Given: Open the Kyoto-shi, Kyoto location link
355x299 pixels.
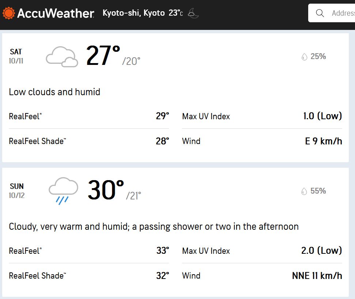Looking at the screenshot, I should [133, 13].
